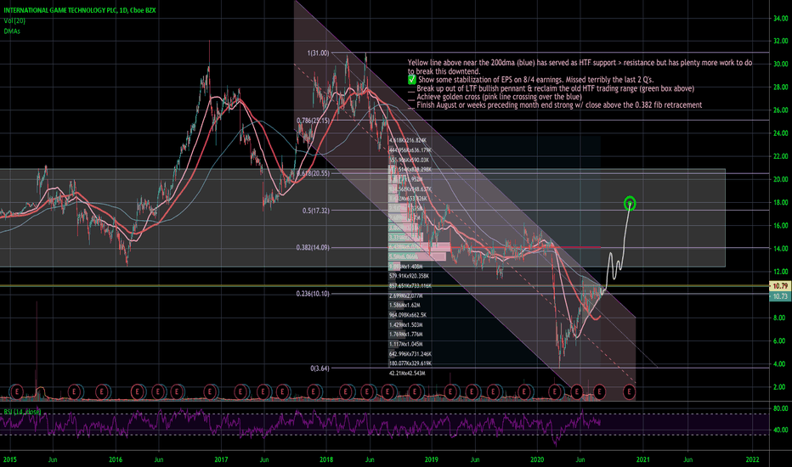Select the 0.5(17.32) fib level label

pos(315,211)
